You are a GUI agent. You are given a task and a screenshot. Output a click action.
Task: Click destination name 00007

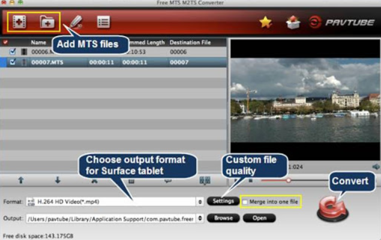pyautogui.click(x=179, y=62)
